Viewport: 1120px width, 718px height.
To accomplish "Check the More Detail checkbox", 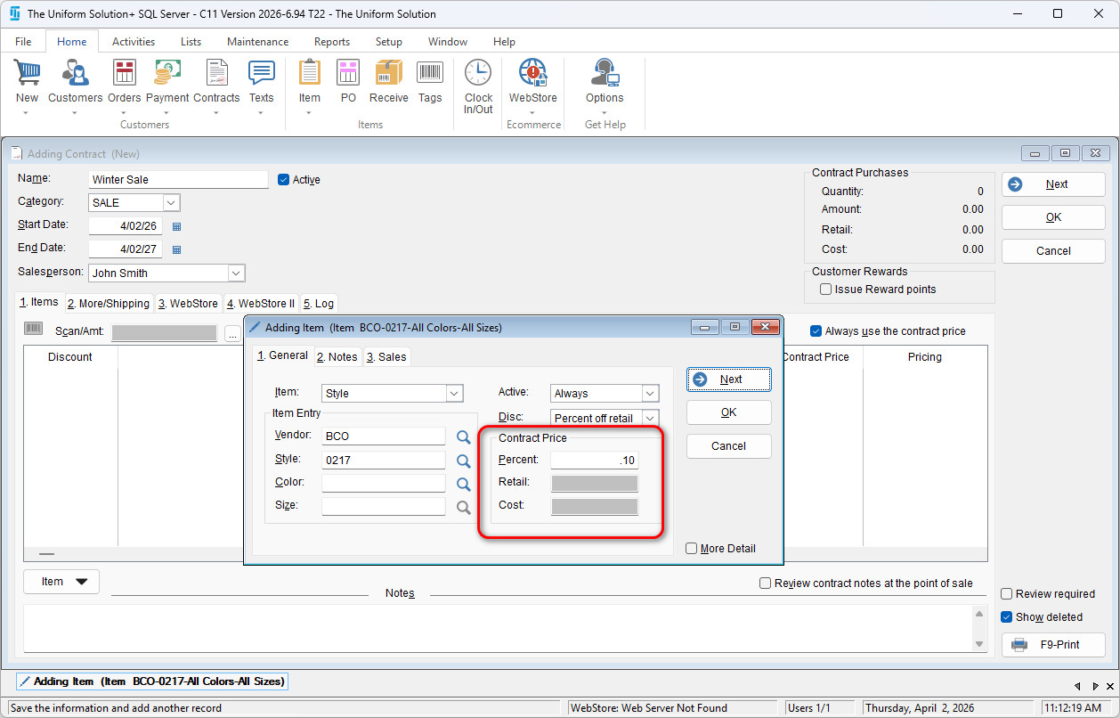I will 692,549.
